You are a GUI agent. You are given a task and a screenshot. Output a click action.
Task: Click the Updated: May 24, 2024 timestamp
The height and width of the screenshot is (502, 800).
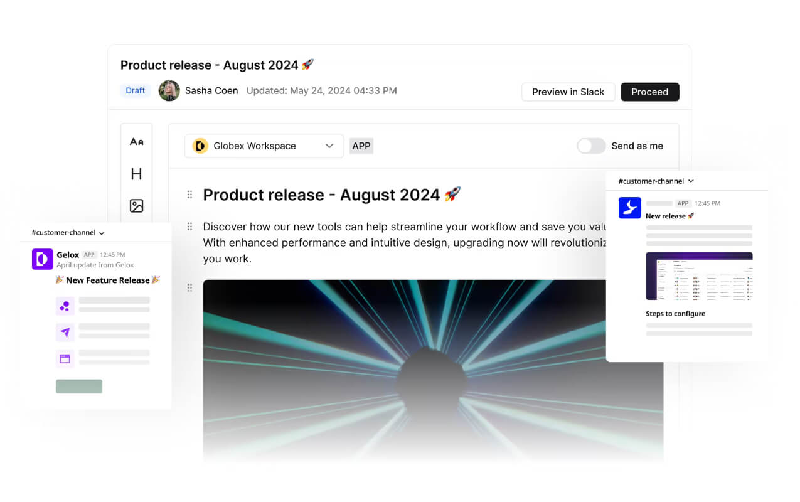pos(321,90)
